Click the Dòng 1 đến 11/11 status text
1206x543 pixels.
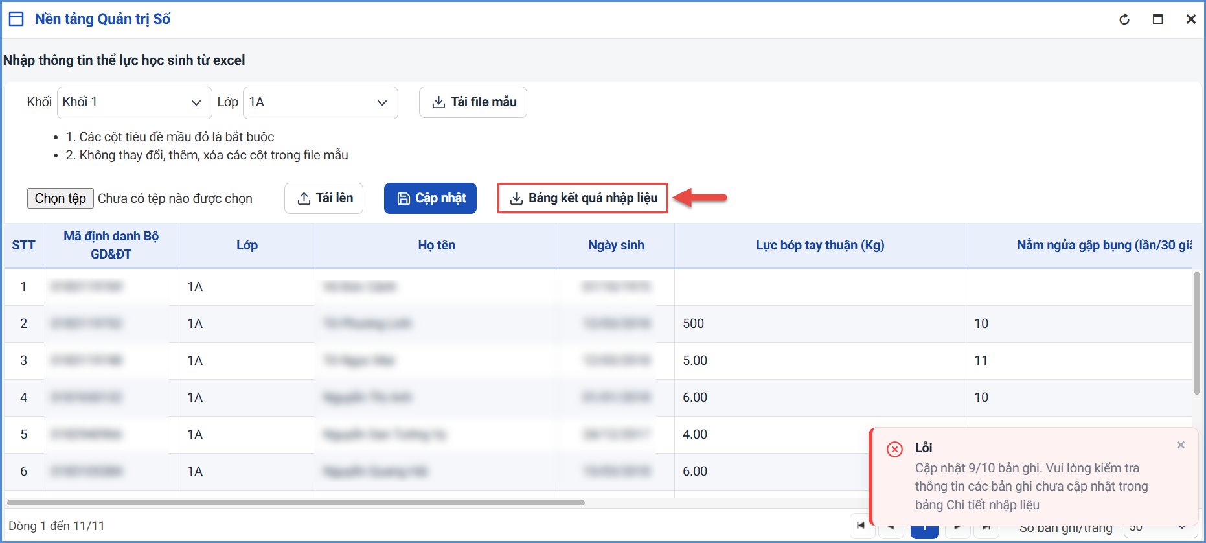tap(56, 526)
